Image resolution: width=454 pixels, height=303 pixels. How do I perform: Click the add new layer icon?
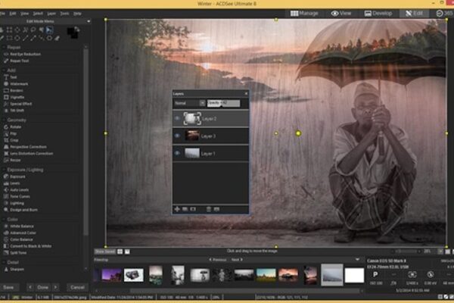[177, 208]
